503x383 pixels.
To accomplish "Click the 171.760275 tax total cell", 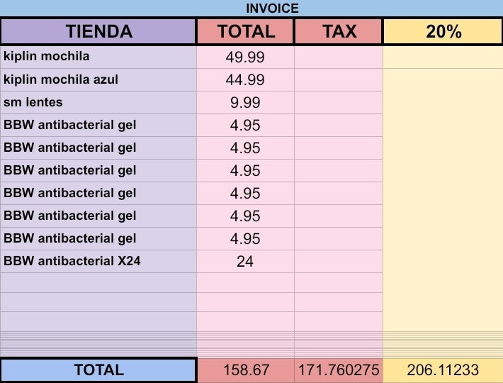I will click(x=339, y=370).
